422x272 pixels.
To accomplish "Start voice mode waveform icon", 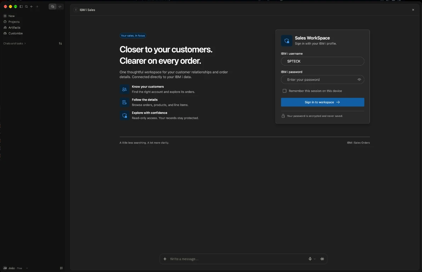I will point(322,259).
